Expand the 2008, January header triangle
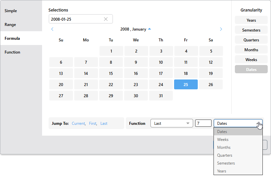 coord(149,29)
